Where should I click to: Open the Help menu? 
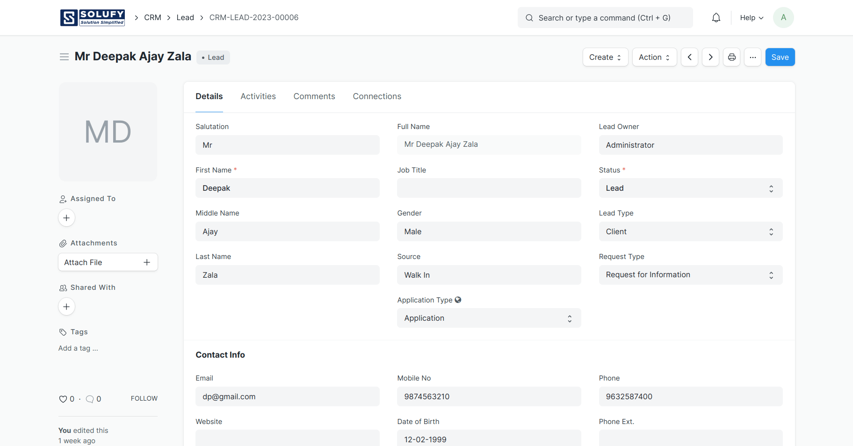752,18
